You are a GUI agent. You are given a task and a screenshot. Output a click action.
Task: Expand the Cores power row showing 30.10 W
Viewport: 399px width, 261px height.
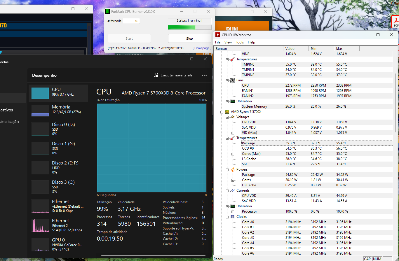pos(233,180)
